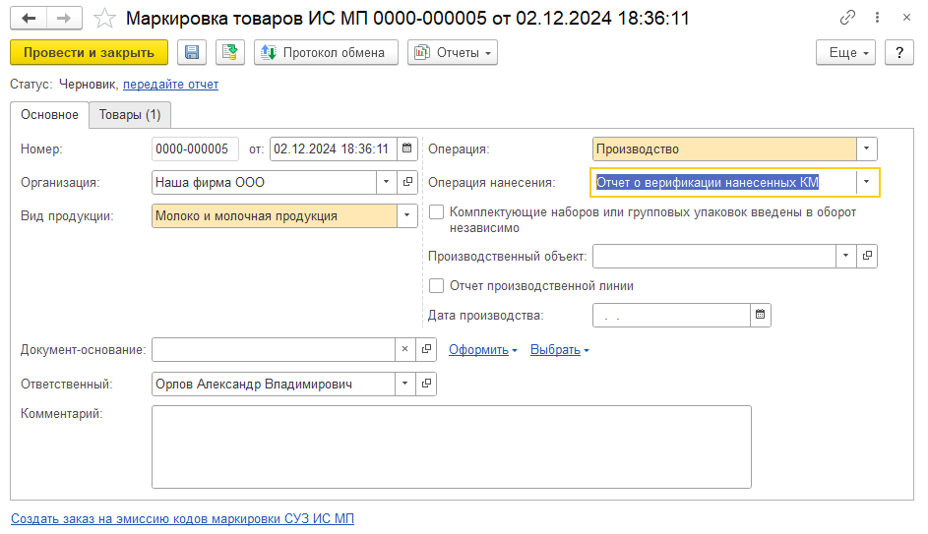This screenshot has width=928, height=534.
Task: Open link to create marking codes order
Action: pos(182,518)
